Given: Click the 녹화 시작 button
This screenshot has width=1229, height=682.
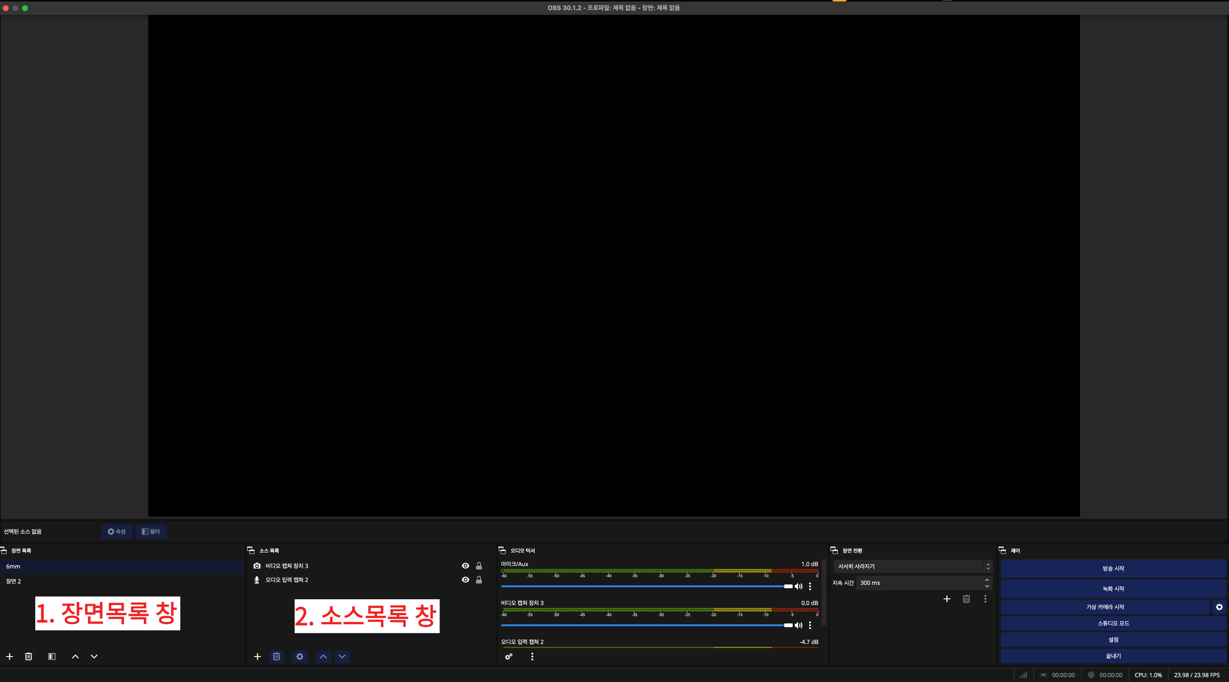Looking at the screenshot, I should [1113, 589].
